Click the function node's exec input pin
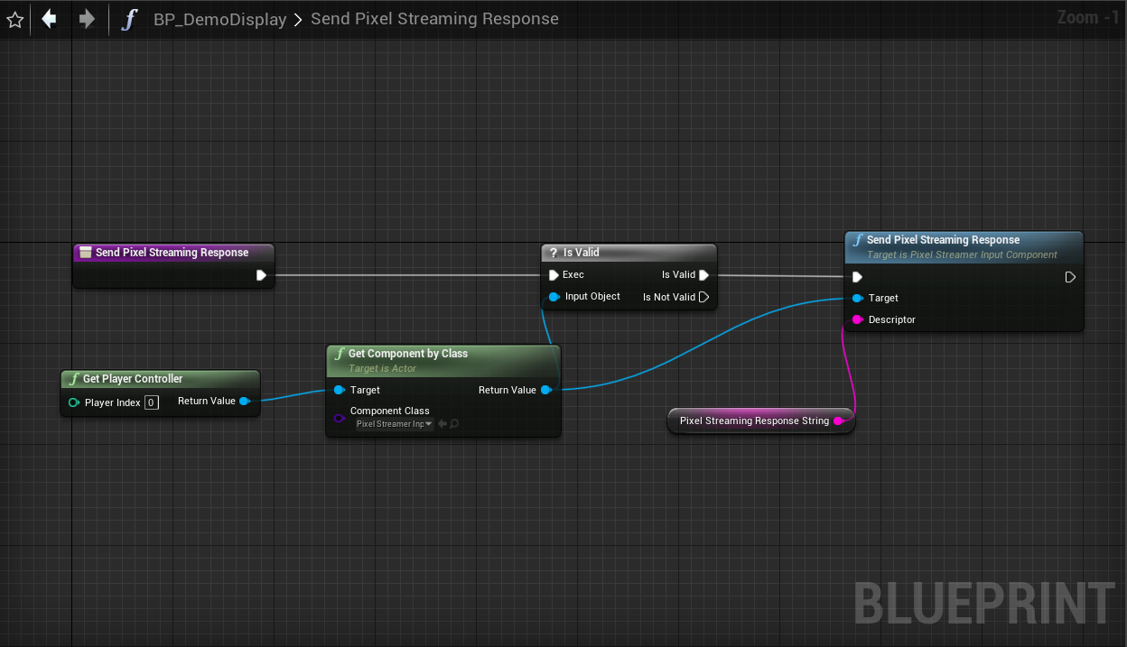Screen dimensions: 1127x647 857,277
